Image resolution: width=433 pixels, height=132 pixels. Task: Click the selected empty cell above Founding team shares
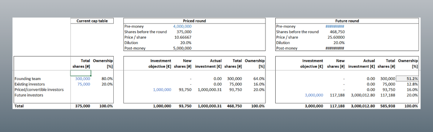tap(81, 73)
